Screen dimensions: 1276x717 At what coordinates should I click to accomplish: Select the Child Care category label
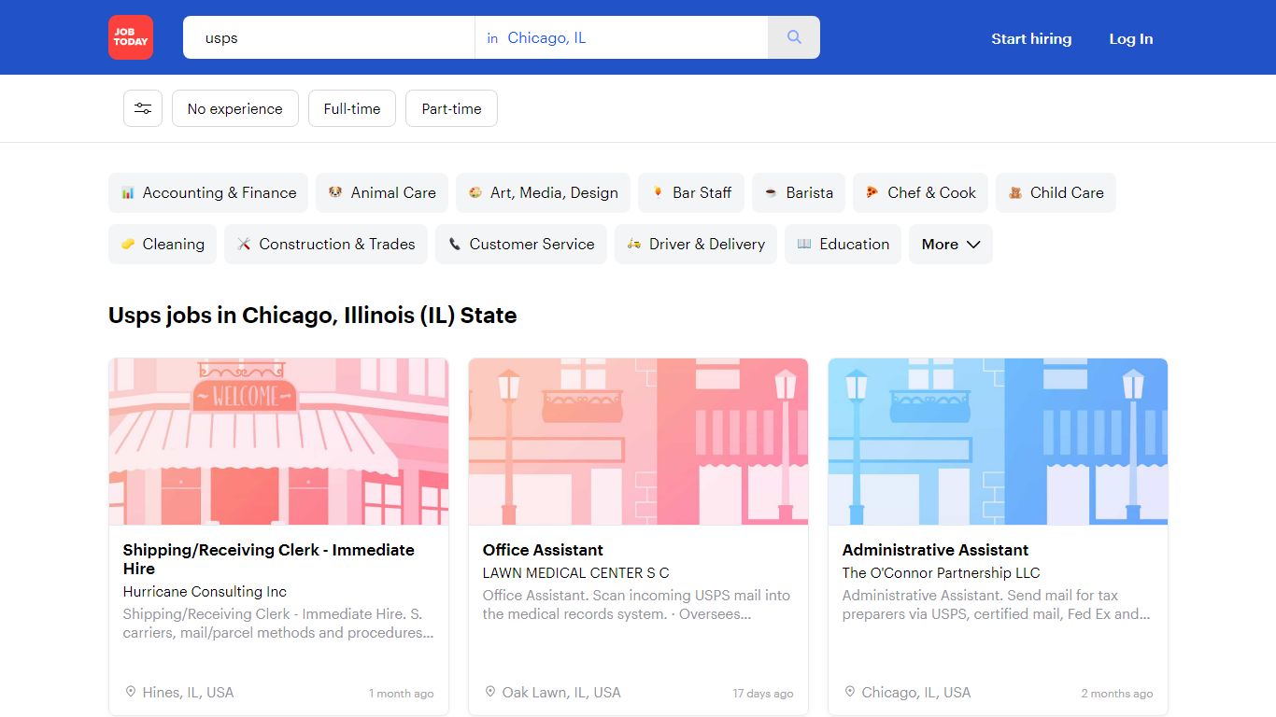[1067, 193]
